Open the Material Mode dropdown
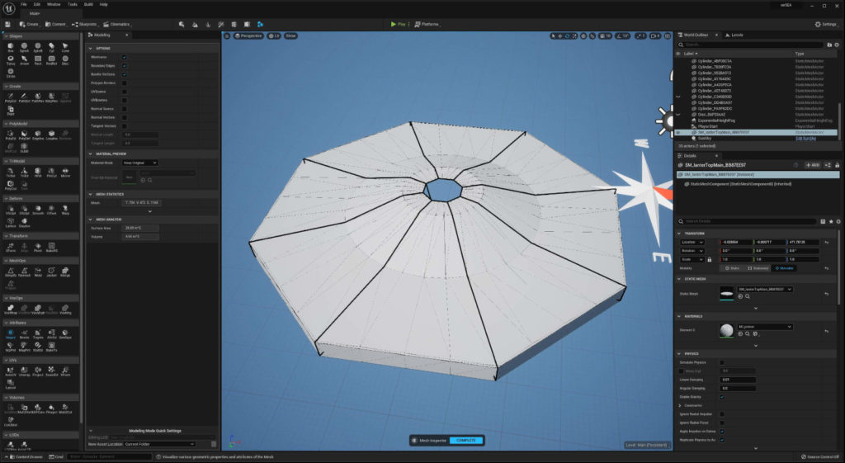 click(x=140, y=163)
